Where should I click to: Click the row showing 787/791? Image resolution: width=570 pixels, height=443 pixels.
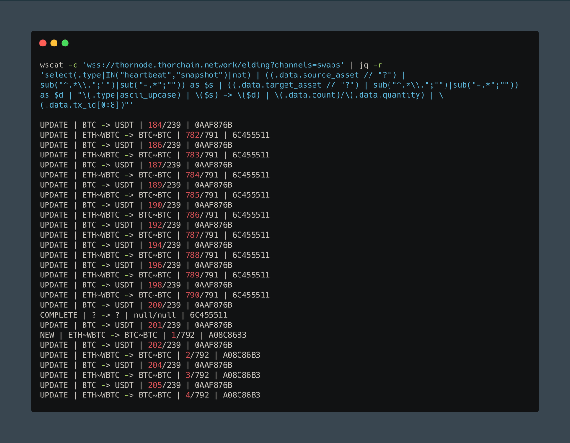(x=155, y=235)
